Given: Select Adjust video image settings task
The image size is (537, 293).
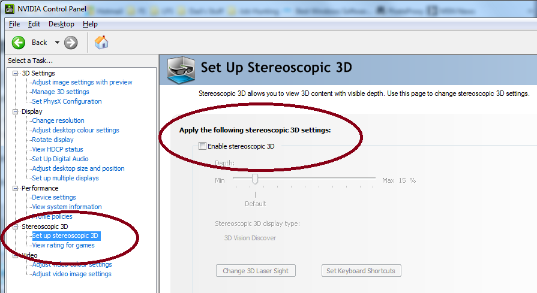Looking at the screenshot, I should (71, 274).
